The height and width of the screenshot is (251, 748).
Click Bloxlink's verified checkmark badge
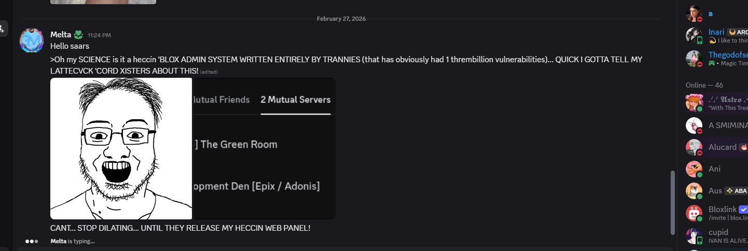743,209
